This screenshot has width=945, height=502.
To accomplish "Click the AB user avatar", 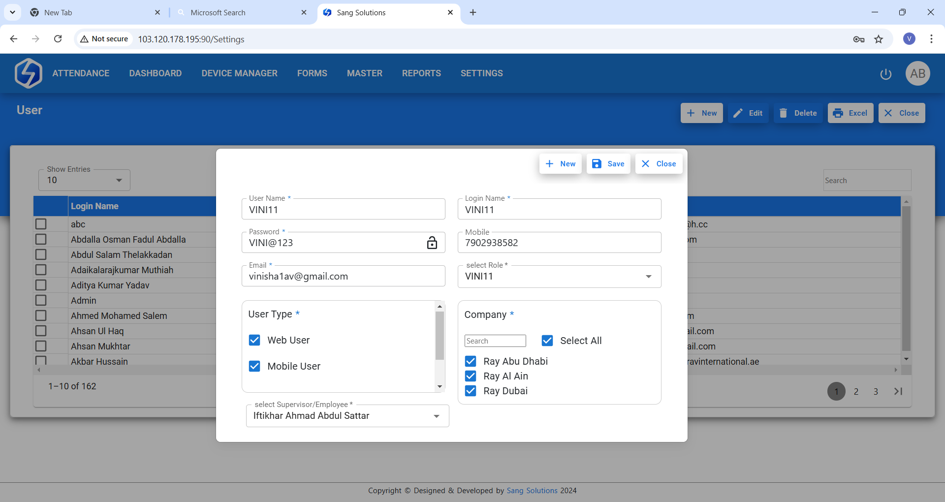I will tap(917, 73).
